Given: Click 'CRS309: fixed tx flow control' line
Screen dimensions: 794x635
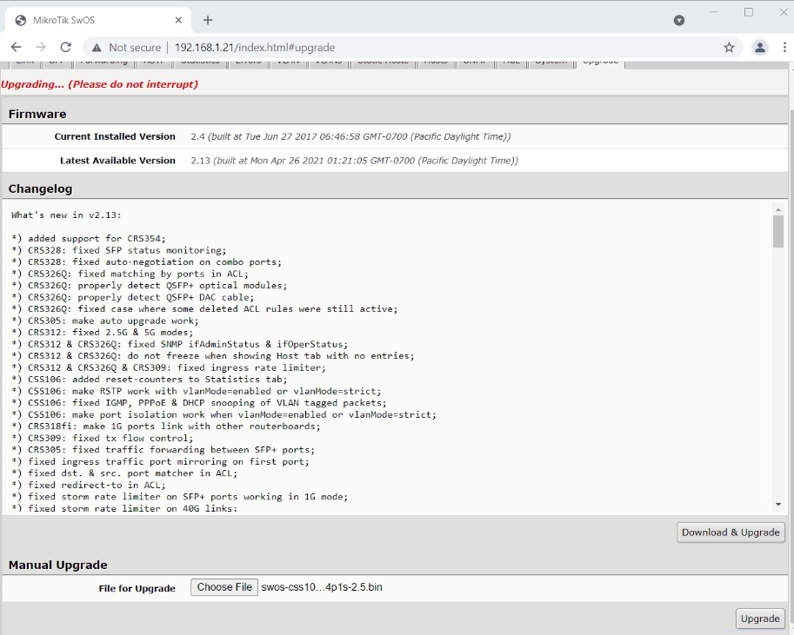Looking at the screenshot, I should (103, 438).
